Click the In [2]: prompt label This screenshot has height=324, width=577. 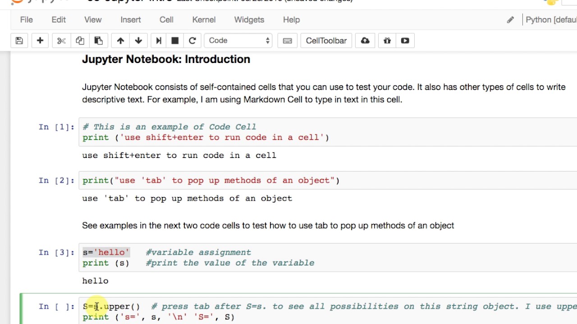click(x=56, y=180)
